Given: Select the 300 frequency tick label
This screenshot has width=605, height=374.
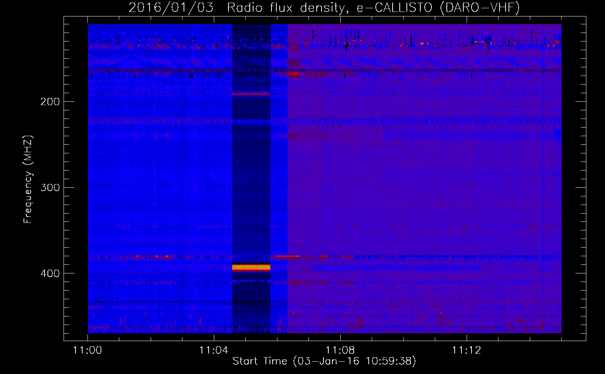Looking at the screenshot, I should [x=50, y=187].
